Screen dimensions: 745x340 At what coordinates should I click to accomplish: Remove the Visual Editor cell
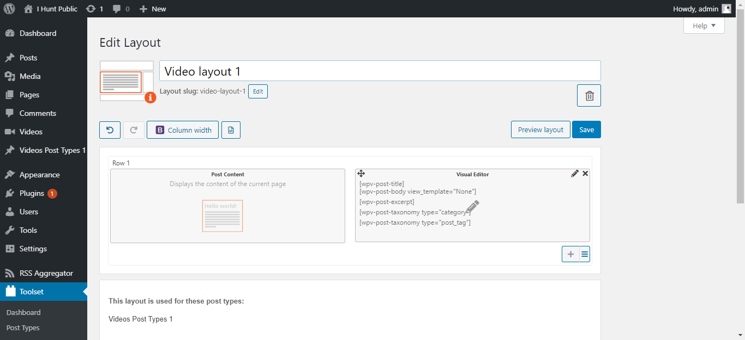coord(585,174)
